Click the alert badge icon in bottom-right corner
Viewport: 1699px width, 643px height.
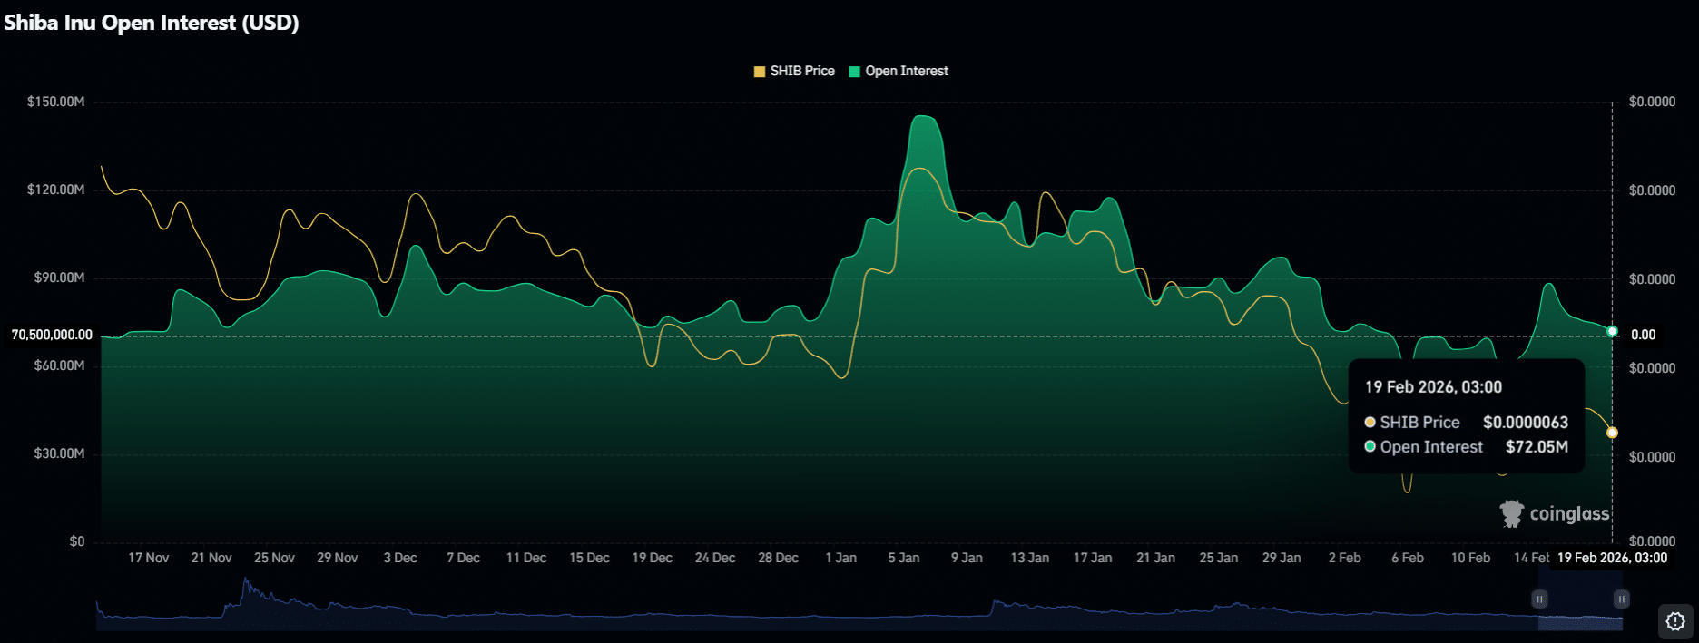[x=1675, y=622]
